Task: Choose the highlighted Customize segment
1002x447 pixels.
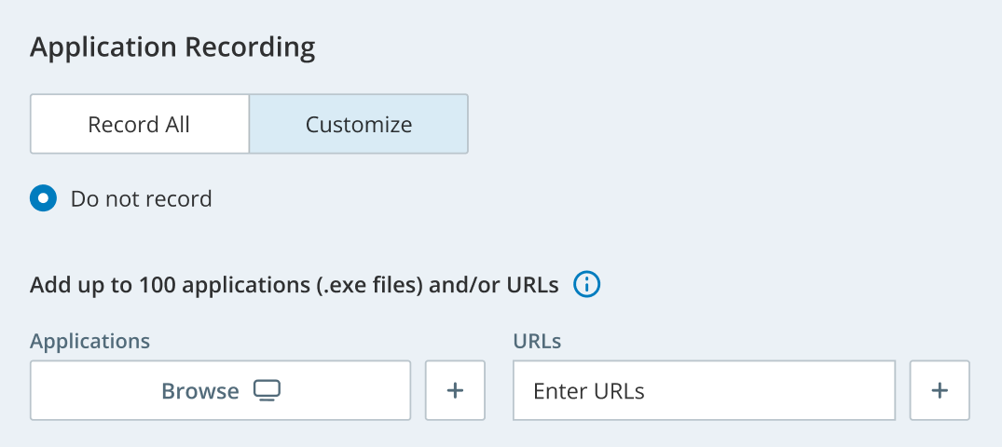Action: (359, 124)
